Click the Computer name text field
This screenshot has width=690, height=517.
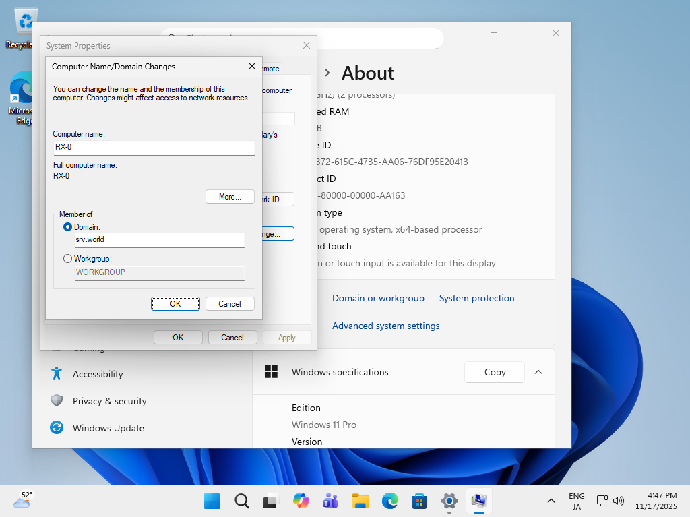point(154,147)
